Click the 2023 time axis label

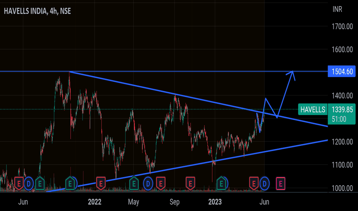[215, 202]
